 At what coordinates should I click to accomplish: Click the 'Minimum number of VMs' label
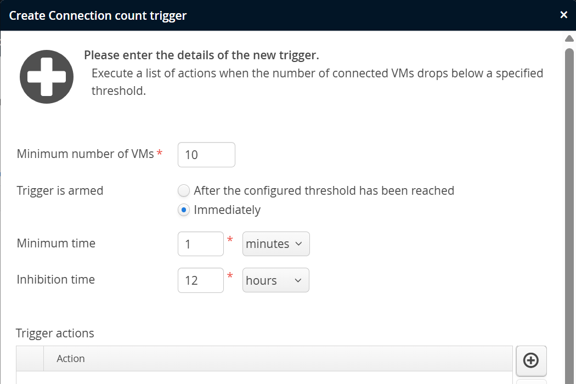click(85, 154)
